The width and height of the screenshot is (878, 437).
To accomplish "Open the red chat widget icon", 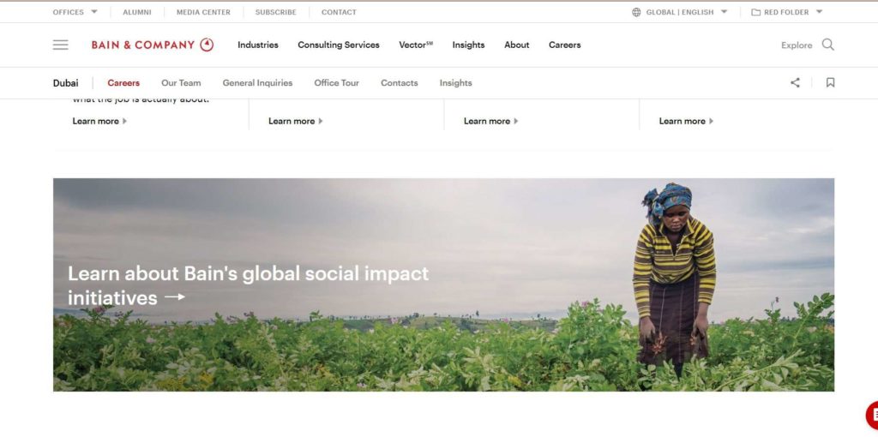I will [872, 416].
